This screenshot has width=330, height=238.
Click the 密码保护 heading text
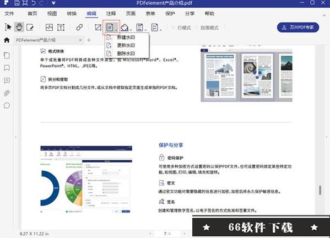[x=175, y=158]
